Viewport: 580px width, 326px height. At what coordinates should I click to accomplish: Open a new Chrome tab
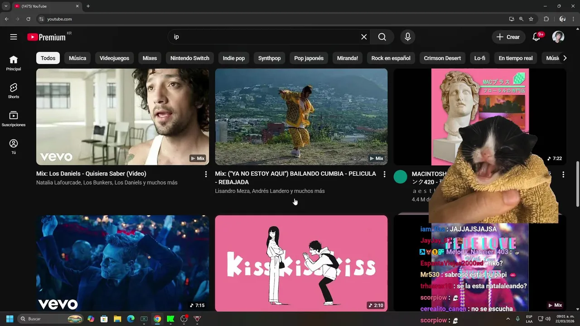point(88,6)
